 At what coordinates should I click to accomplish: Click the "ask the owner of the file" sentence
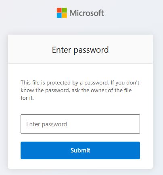pyautogui.click(x=102, y=90)
